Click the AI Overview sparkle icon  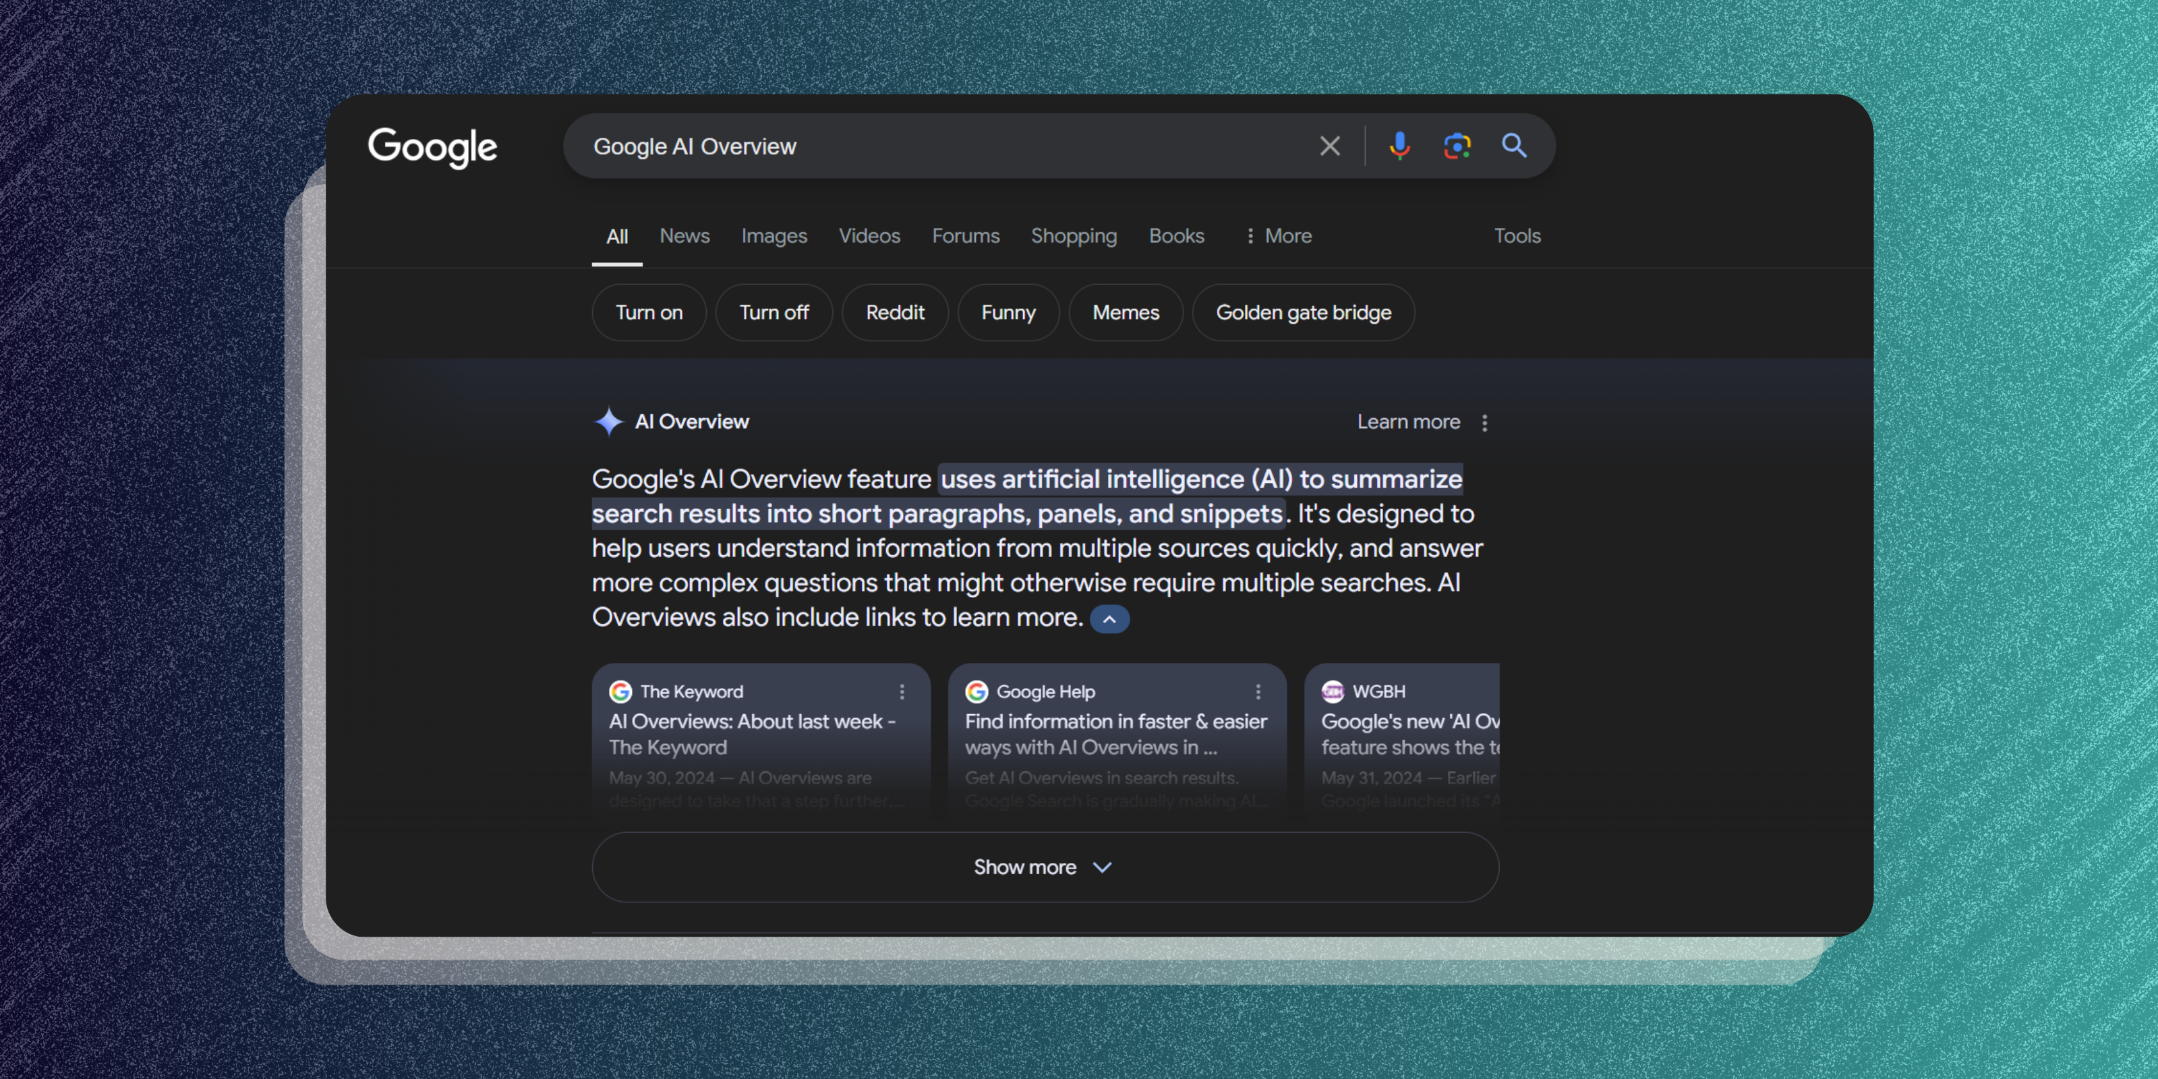tap(608, 421)
